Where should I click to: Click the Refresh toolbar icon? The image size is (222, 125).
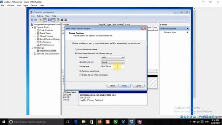pos(58,20)
